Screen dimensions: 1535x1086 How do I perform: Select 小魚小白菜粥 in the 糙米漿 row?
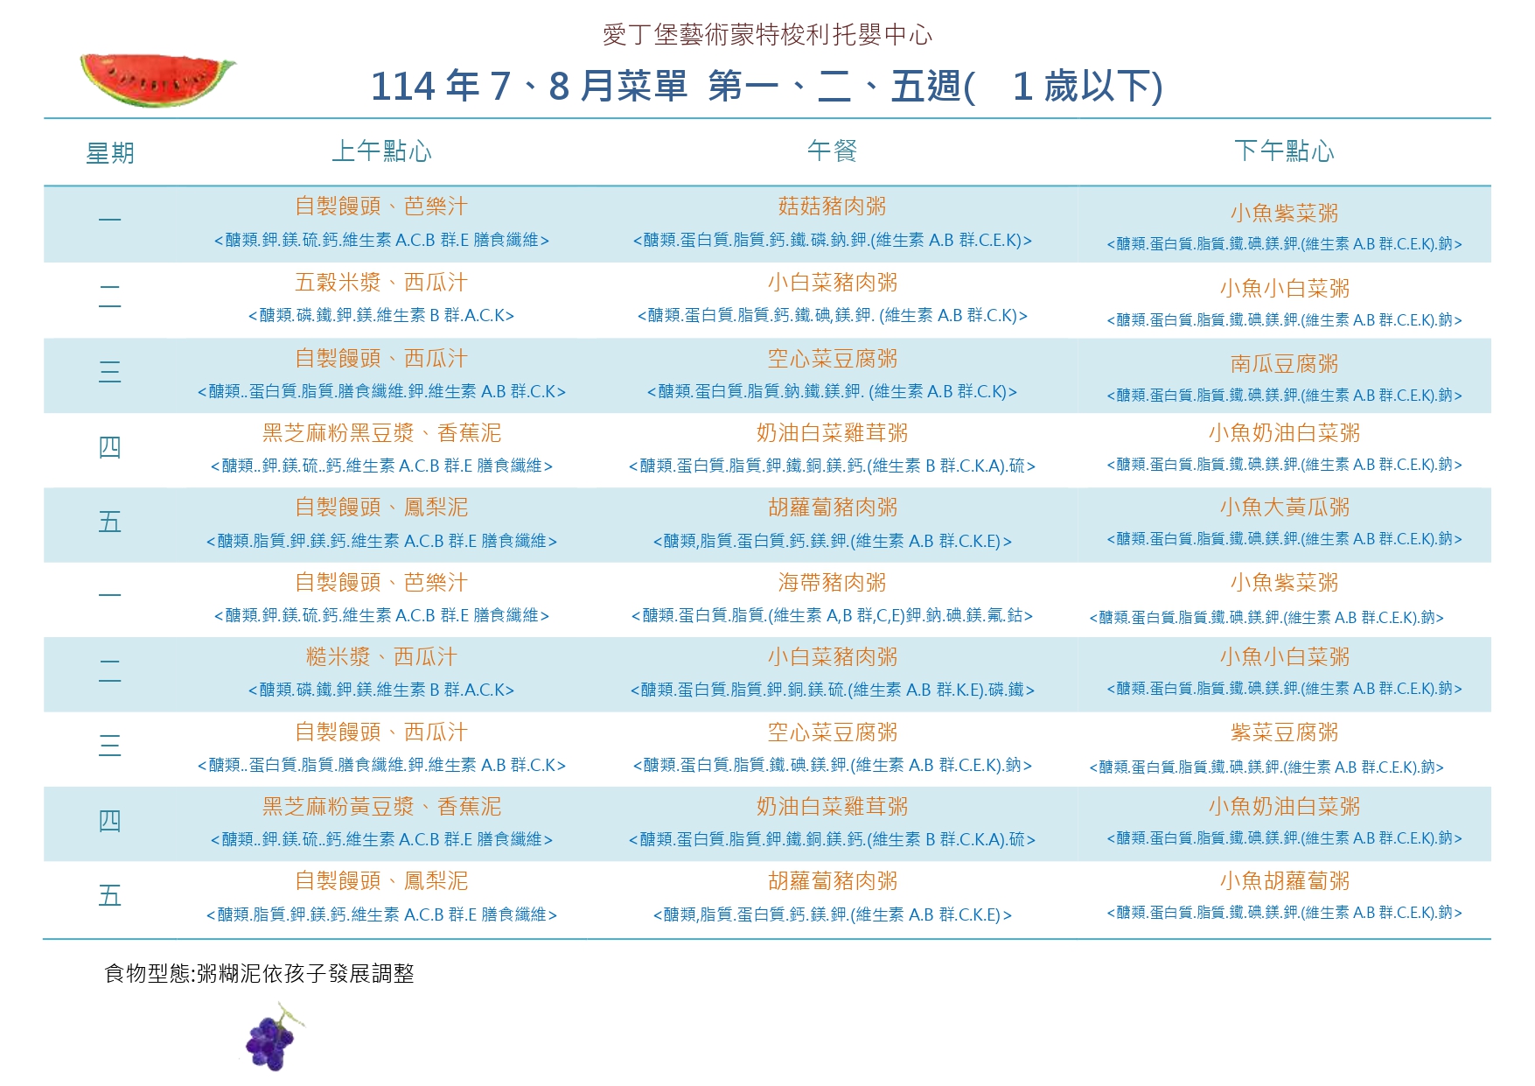1284,657
